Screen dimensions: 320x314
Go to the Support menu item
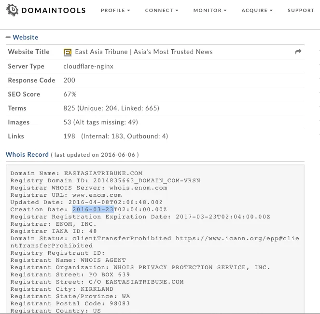(301, 11)
